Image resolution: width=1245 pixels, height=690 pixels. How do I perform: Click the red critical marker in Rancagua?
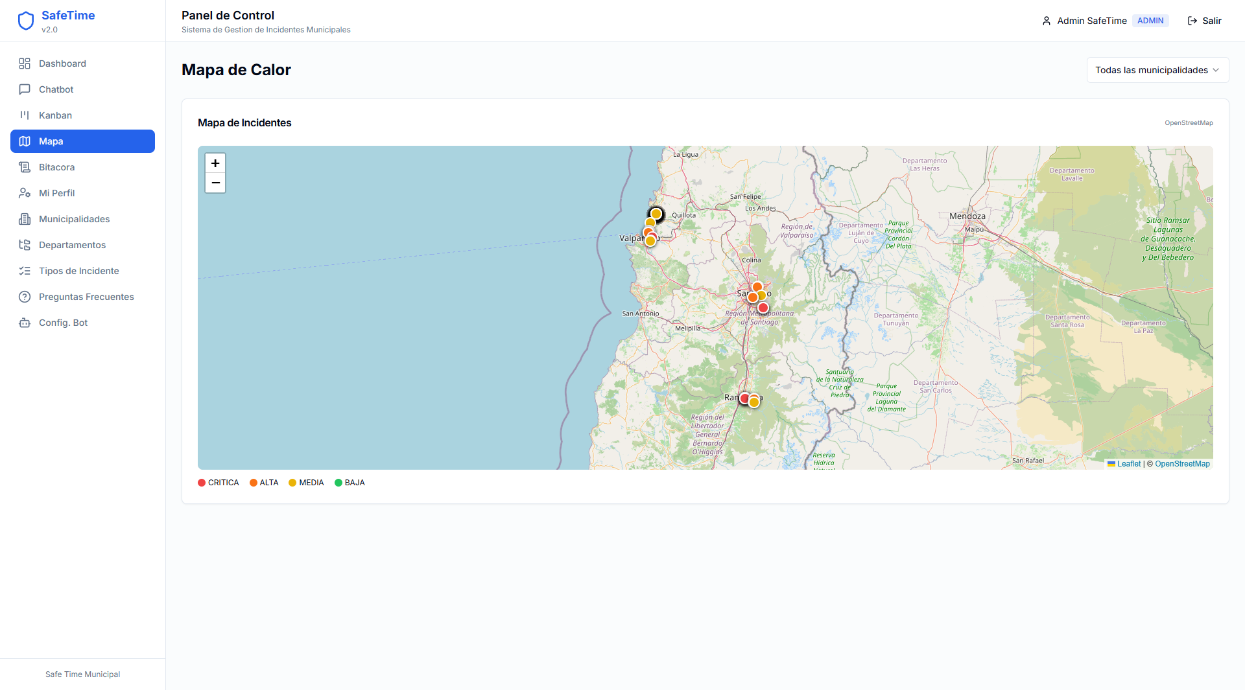coord(745,398)
